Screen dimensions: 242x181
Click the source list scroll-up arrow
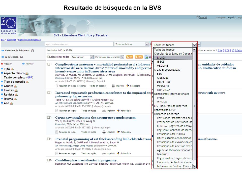pos(194,50)
